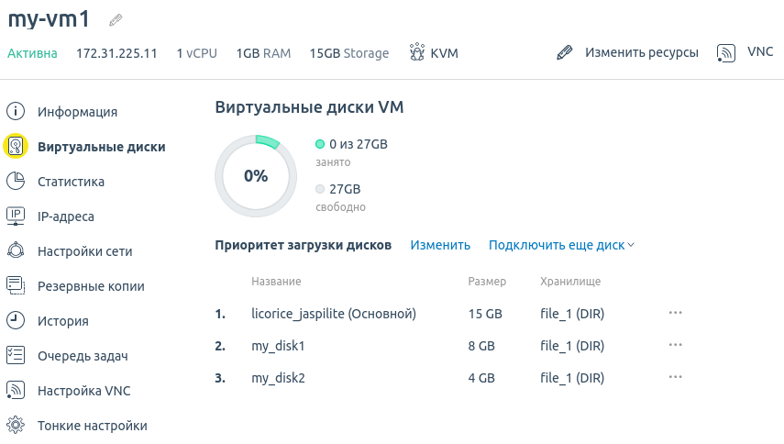
Task: Open the three-dot menu for my_disk2
Action: pyautogui.click(x=676, y=377)
